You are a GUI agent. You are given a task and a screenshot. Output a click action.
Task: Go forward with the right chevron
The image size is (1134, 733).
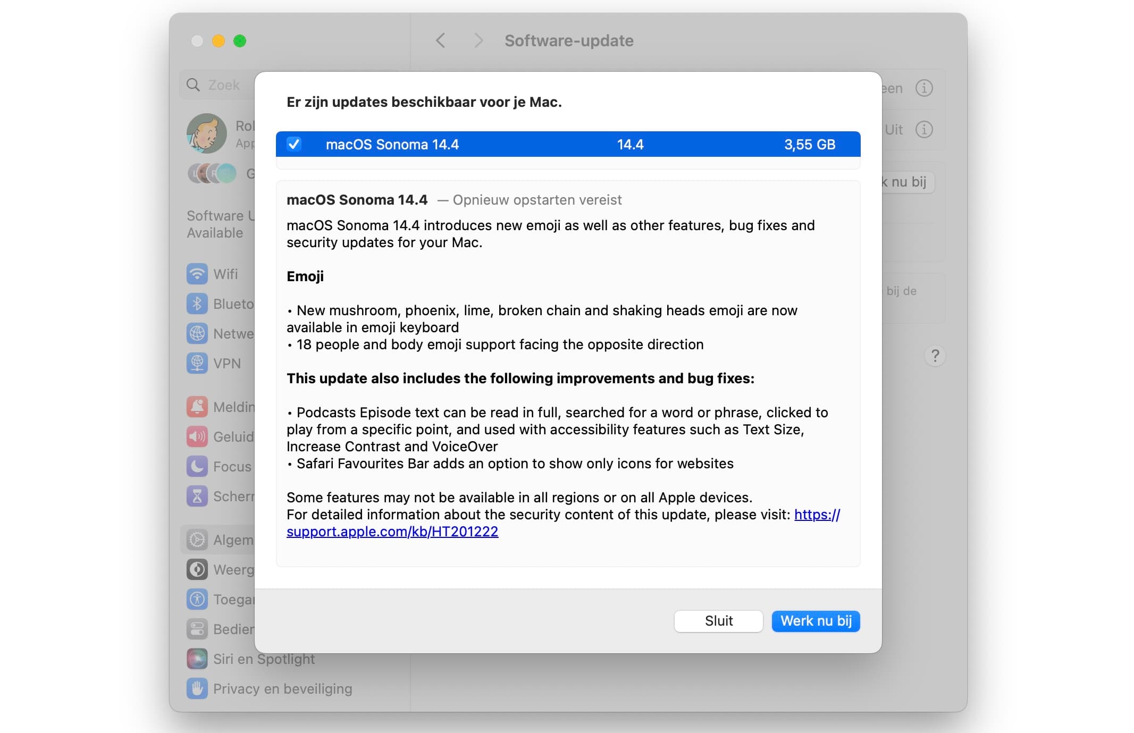pyautogui.click(x=478, y=40)
